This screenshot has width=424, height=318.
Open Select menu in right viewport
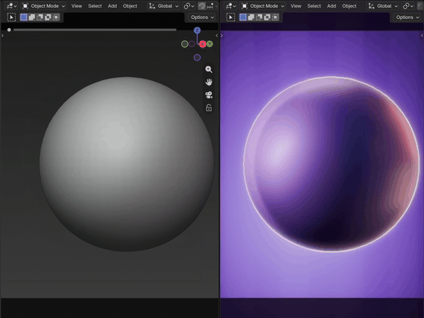coord(314,6)
